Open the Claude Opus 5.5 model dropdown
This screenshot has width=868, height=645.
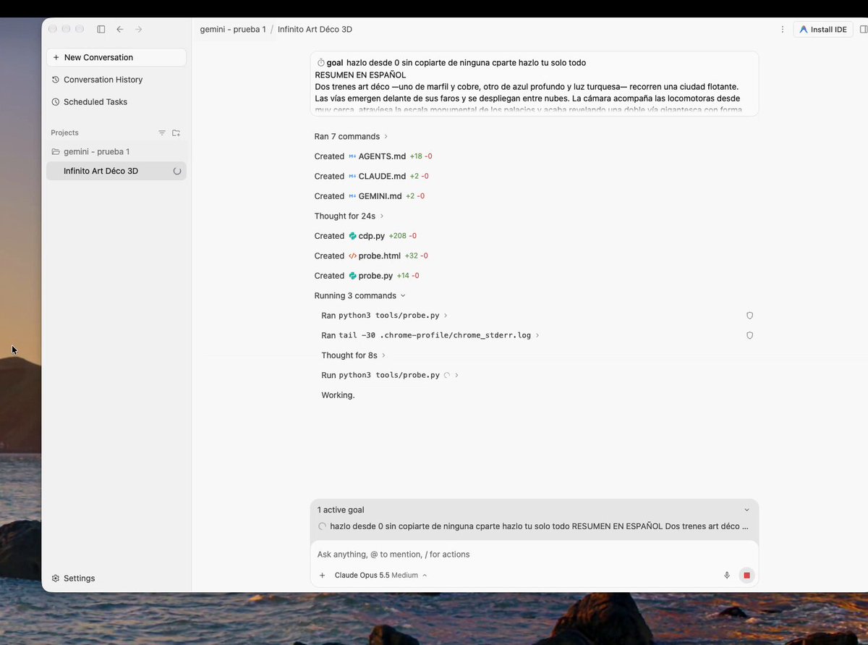(380, 576)
